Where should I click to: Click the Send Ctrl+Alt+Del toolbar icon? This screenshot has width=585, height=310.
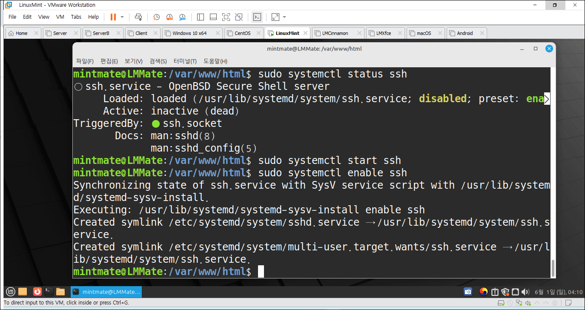(x=138, y=17)
